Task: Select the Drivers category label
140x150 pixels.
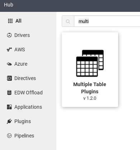Action: (22, 35)
